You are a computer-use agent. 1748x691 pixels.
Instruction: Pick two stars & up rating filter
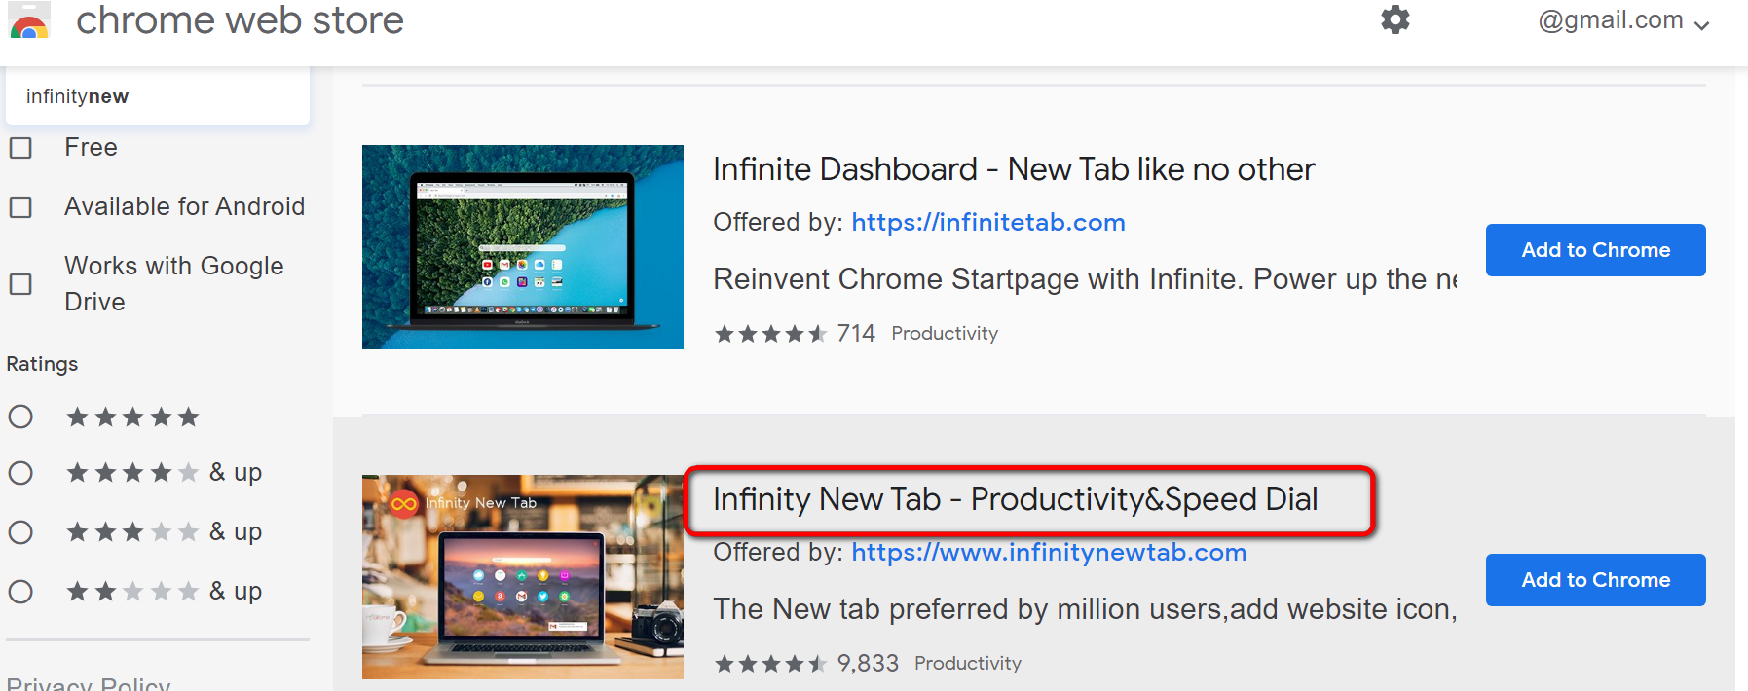pos(20,592)
